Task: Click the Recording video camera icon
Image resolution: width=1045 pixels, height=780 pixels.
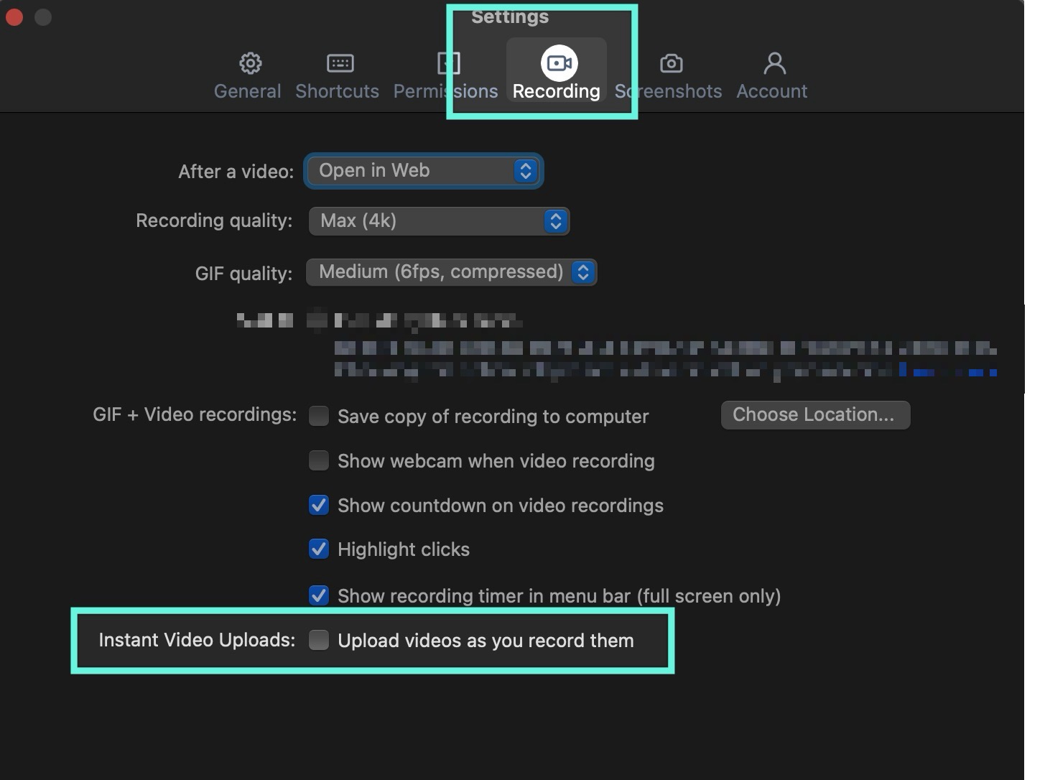Action: pyautogui.click(x=559, y=63)
